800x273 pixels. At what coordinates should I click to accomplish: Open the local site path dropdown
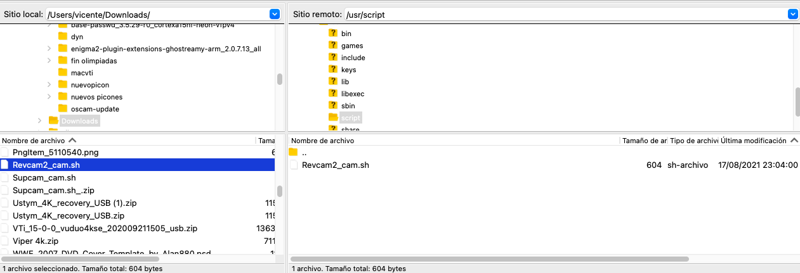[274, 14]
